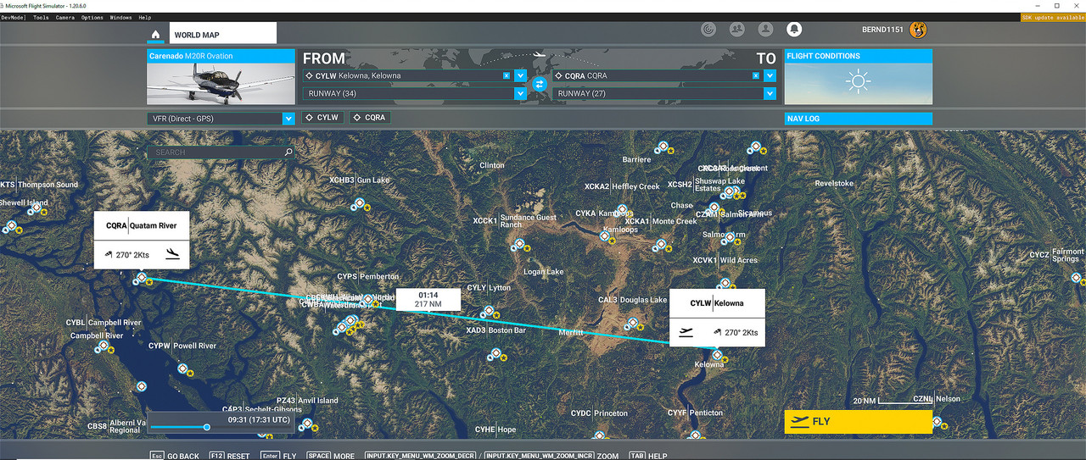The image size is (1086, 460).
Task: Click F12 RESET
Action: click(229, 456)
